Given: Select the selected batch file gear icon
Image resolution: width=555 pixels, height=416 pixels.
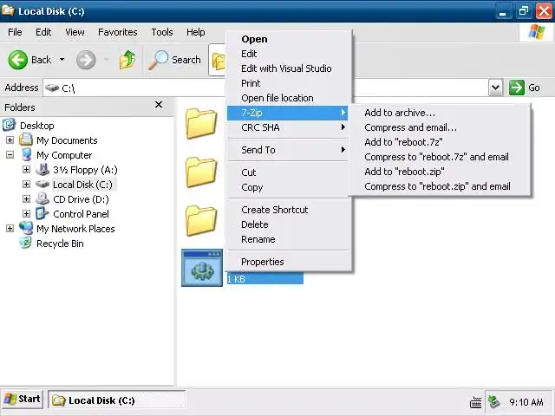Looking at the screenshot, I should [x=202, y=268].
